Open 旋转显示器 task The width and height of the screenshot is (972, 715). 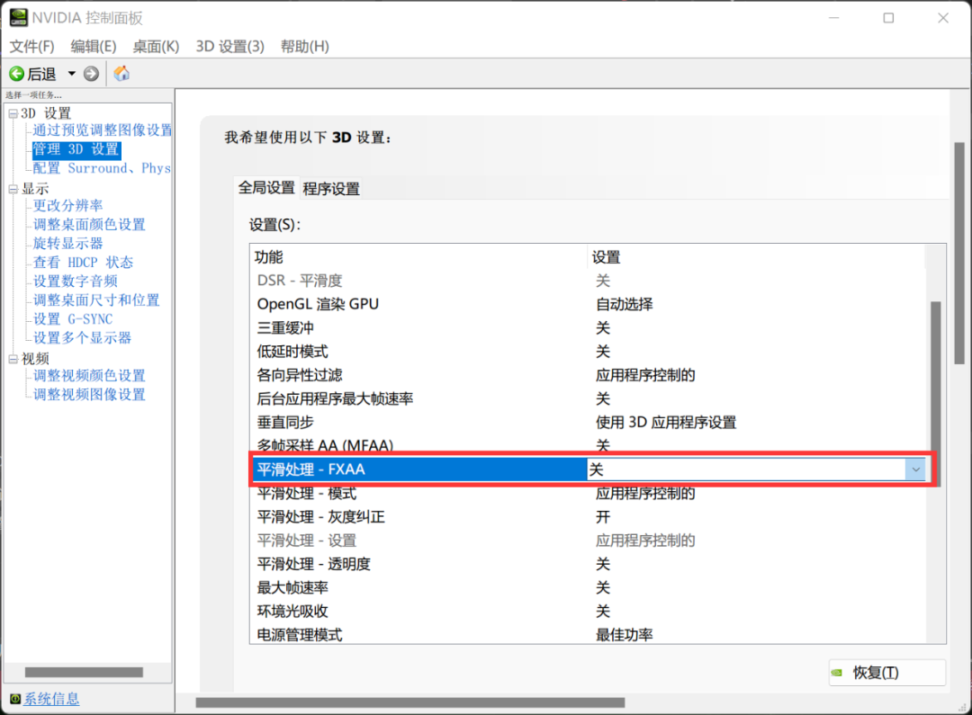[67, 244]
